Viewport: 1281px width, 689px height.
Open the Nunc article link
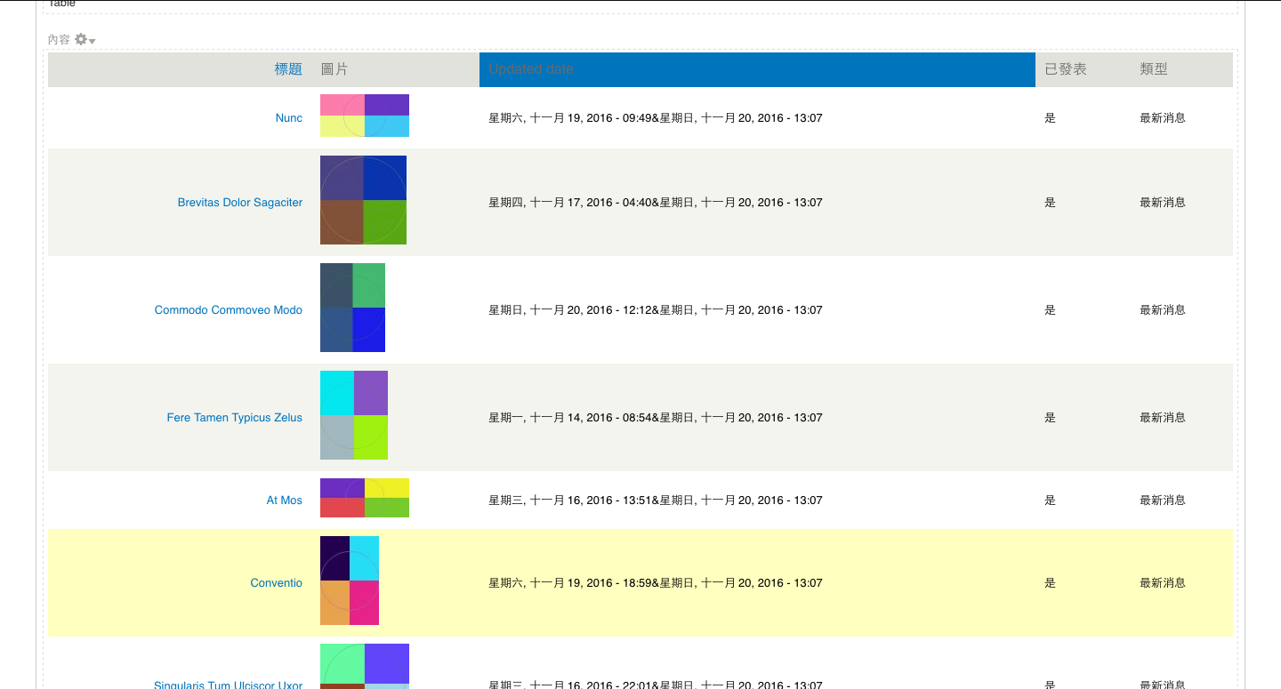coord(289,118)
